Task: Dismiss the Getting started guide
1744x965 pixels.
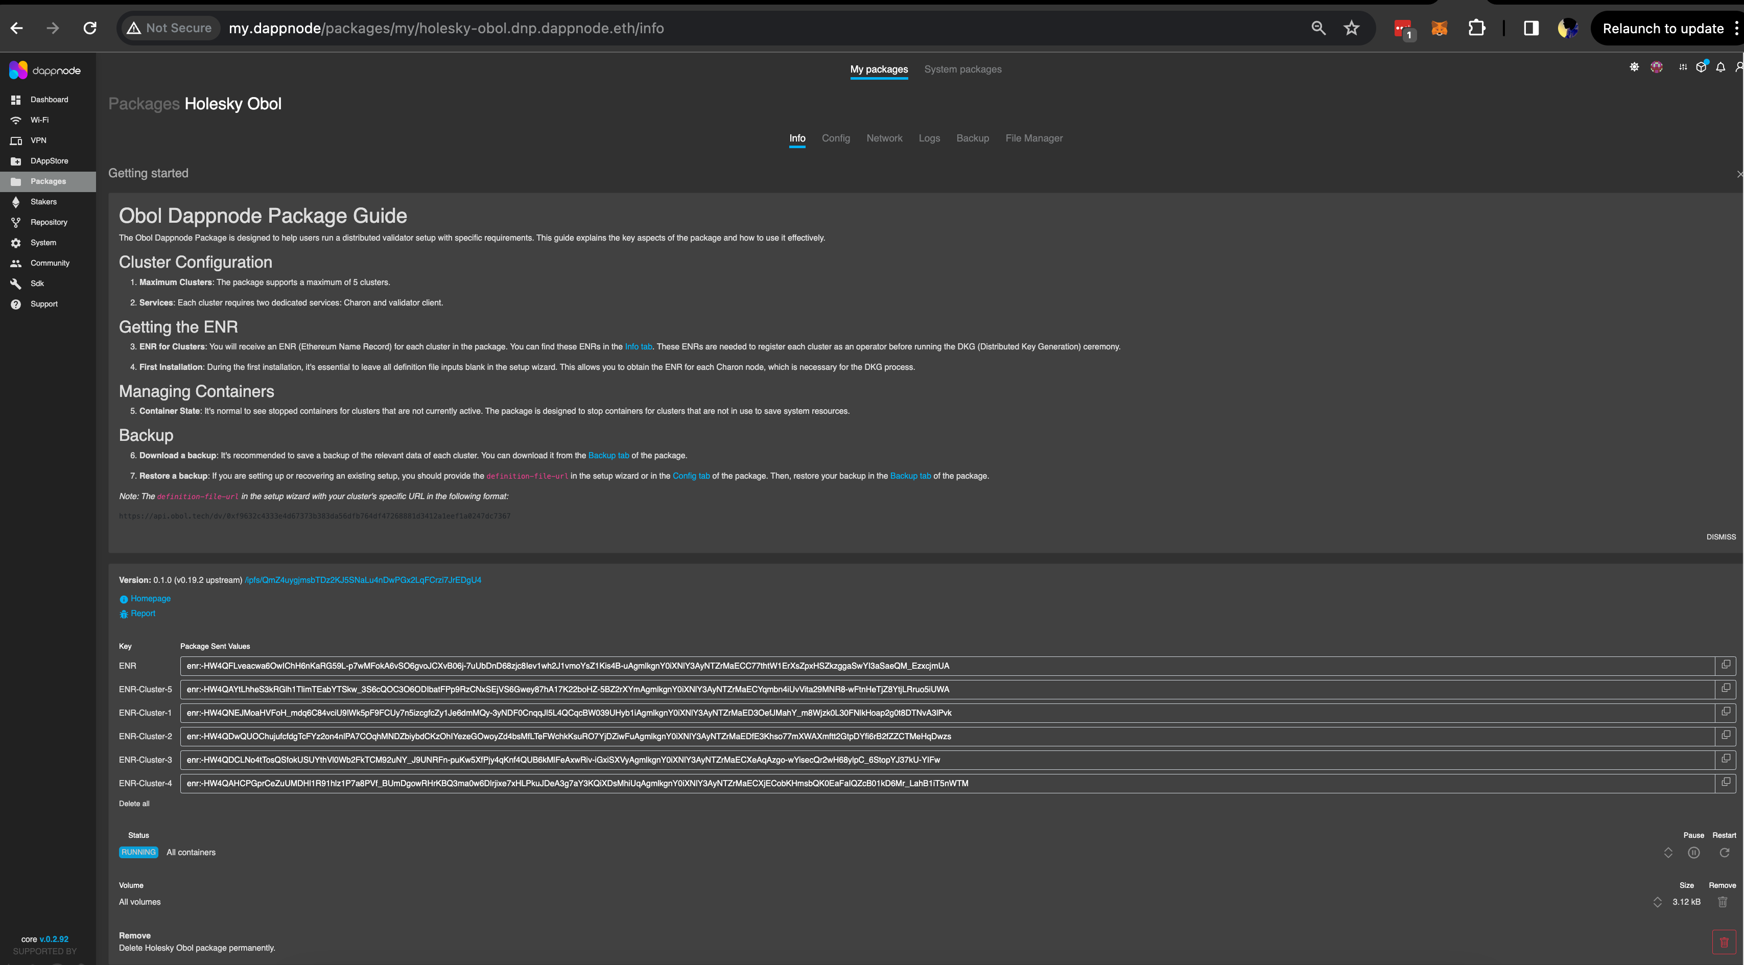Action: point(1721,537)
